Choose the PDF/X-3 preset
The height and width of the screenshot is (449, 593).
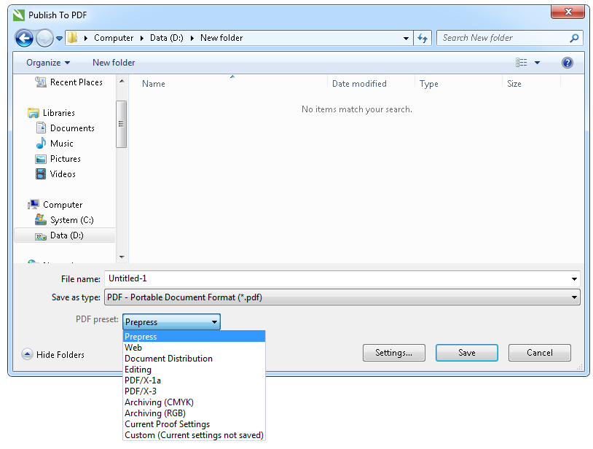click(x=194, y=391)
